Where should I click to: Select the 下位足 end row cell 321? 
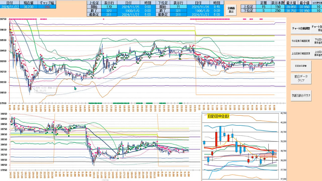[178, 11]
